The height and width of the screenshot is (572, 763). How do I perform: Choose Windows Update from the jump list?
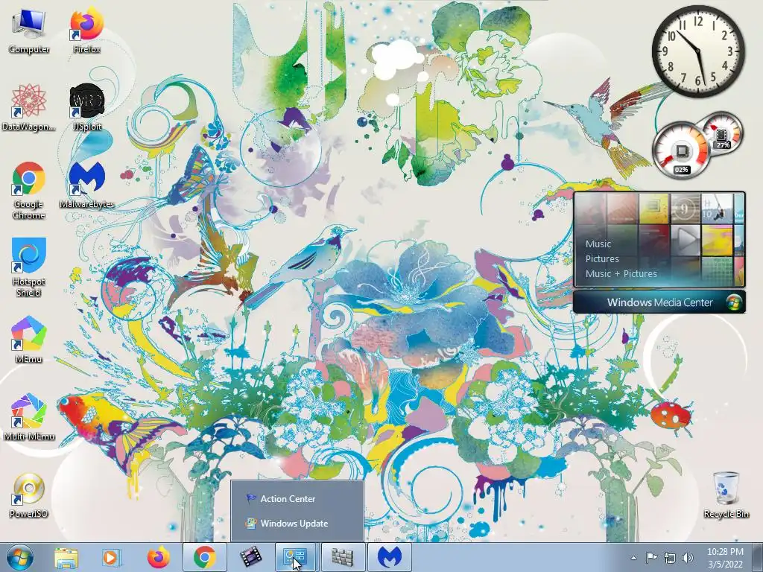[297, 524]
